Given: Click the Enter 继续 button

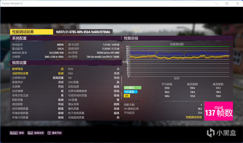Looking at the screenshot, I should click(x=17, y=133).
